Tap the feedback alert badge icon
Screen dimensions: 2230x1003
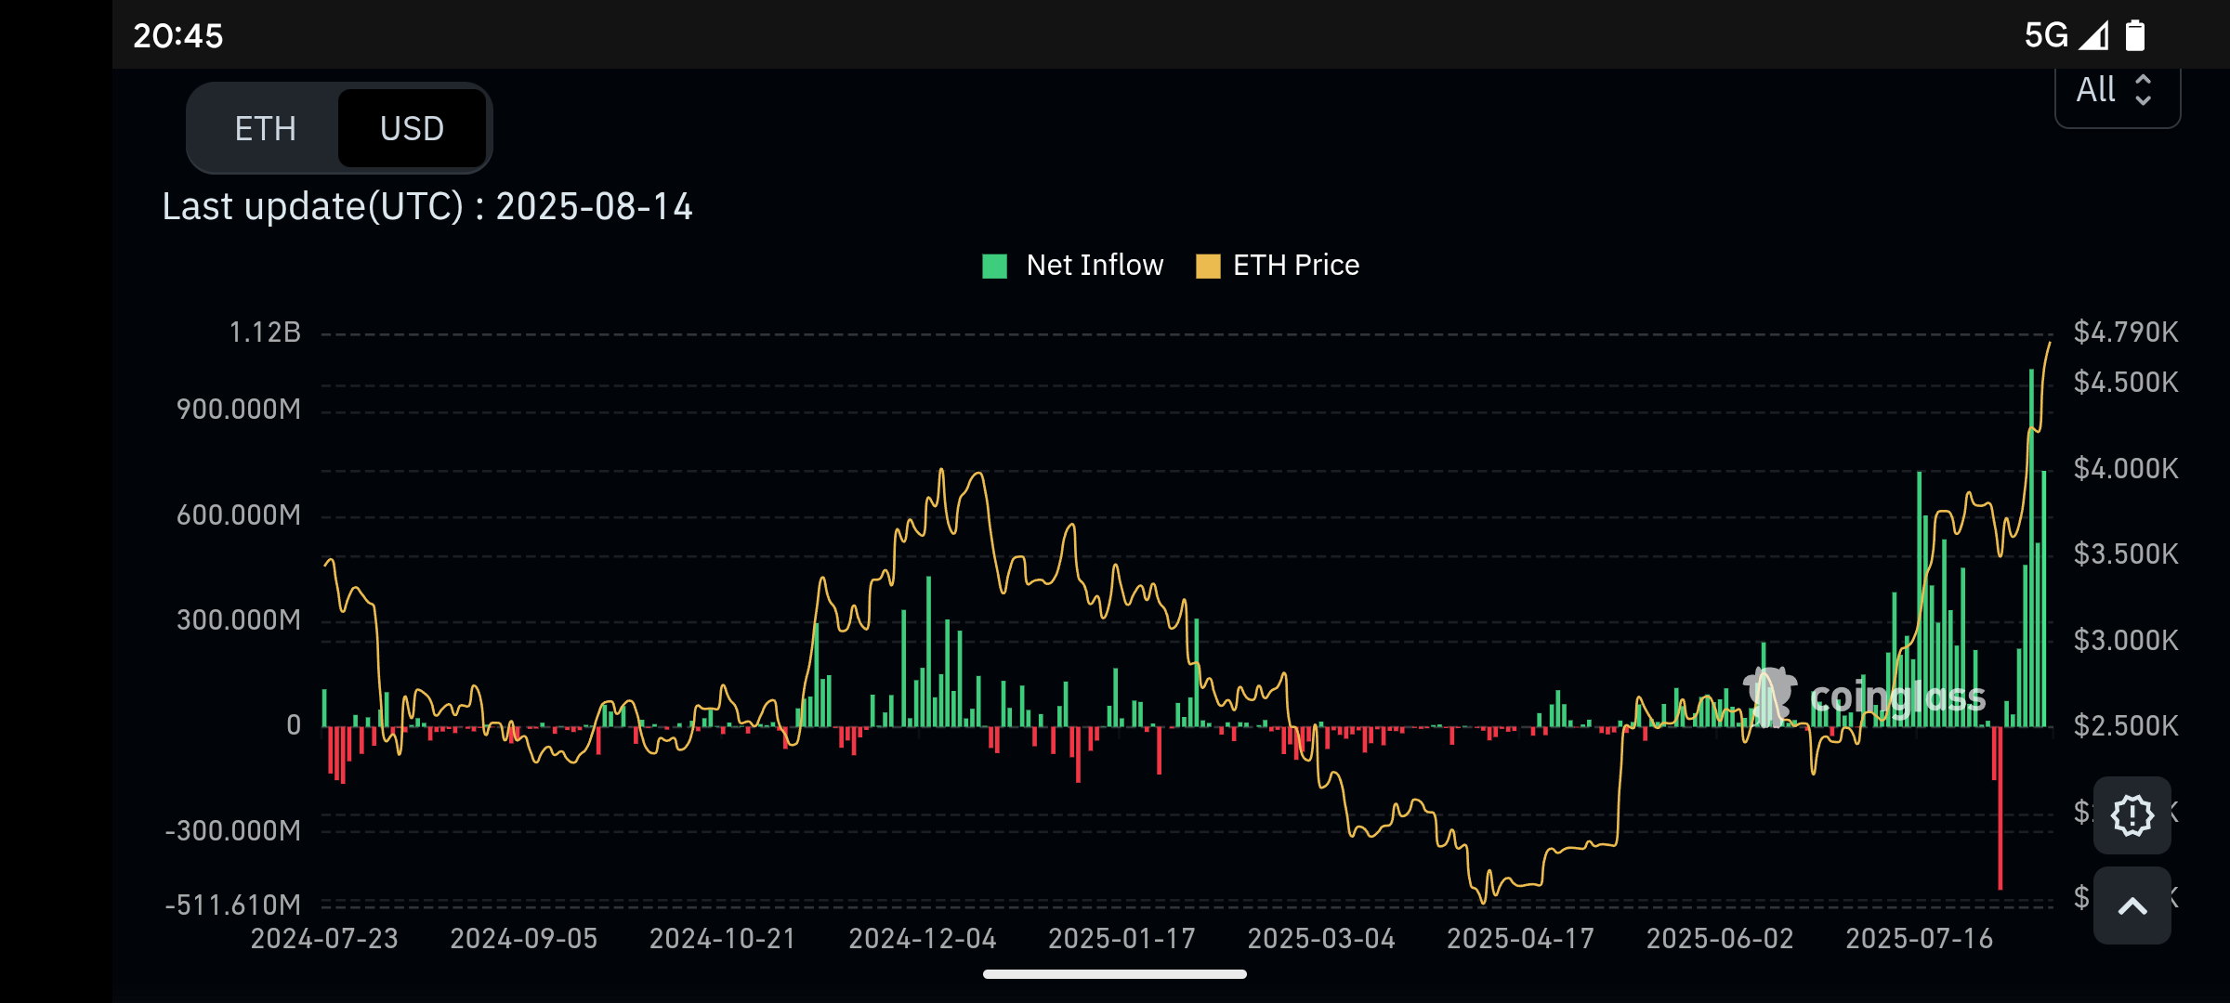pos(2132,815)
